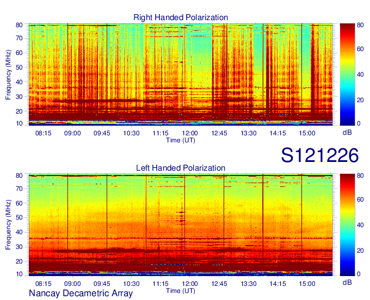Click the 13:30 time tick of the Left Handed plot
This screenshot has height=300, width=370.
(x=249, y=284)
